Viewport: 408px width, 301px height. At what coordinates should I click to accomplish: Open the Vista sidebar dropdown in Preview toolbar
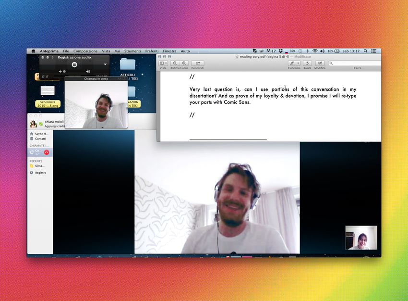tap(163, 63)
